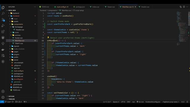This screenshot has height=107, width=190.
Task: Open errors and warnings count in status bar
Action: tap(18, 102)
